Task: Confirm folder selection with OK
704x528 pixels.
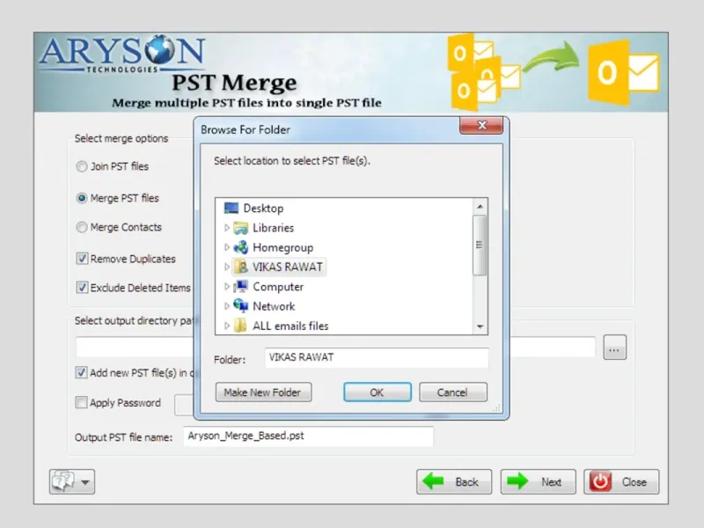Action: [378, 392]
